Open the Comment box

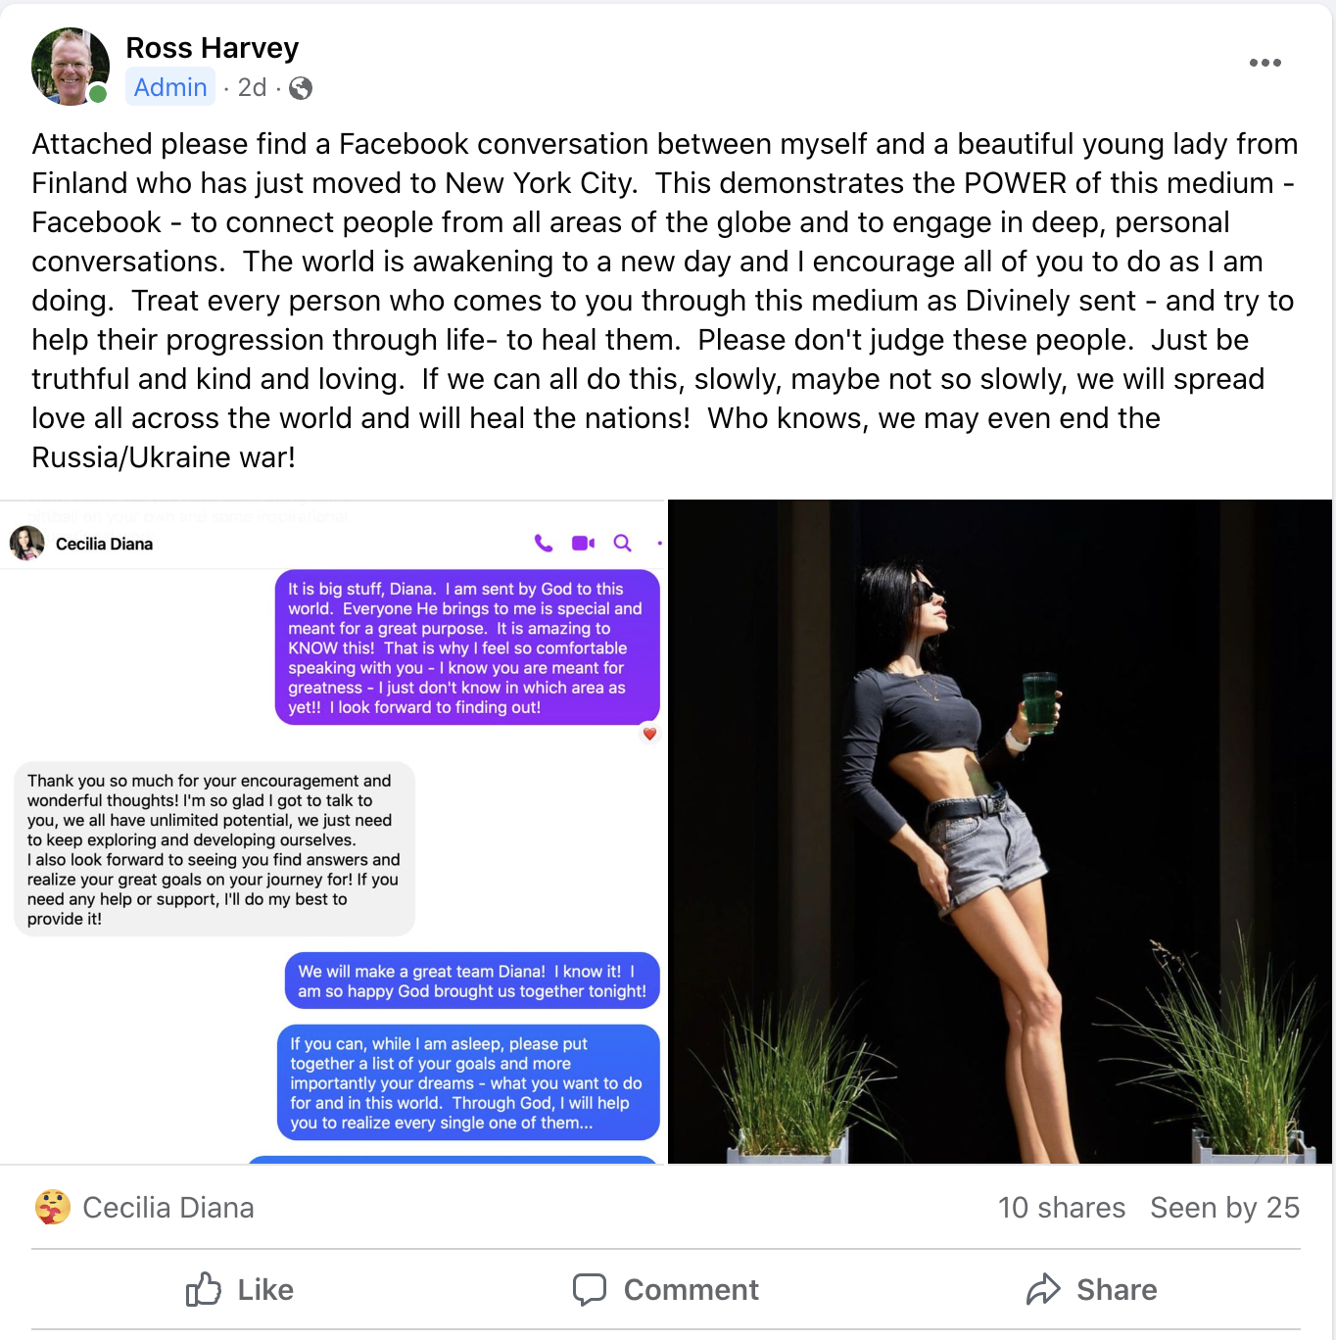(x=666, y=1289)
